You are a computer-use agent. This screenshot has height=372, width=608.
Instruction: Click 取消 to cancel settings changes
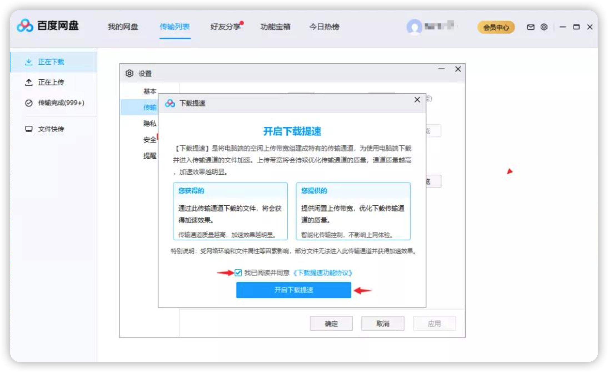[383, 323]
